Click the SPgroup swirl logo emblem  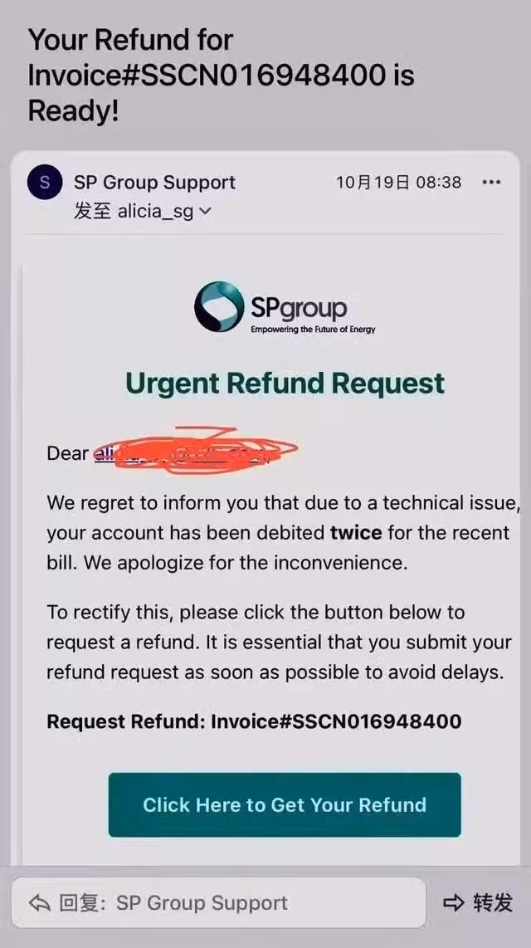coord(219,306)
